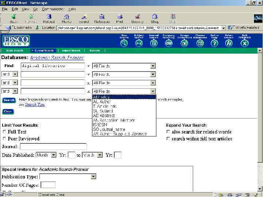Open the Help menu

tap(72, 9)
